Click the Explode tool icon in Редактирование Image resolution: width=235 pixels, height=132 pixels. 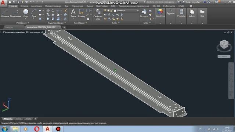click(x=65, y=15)
